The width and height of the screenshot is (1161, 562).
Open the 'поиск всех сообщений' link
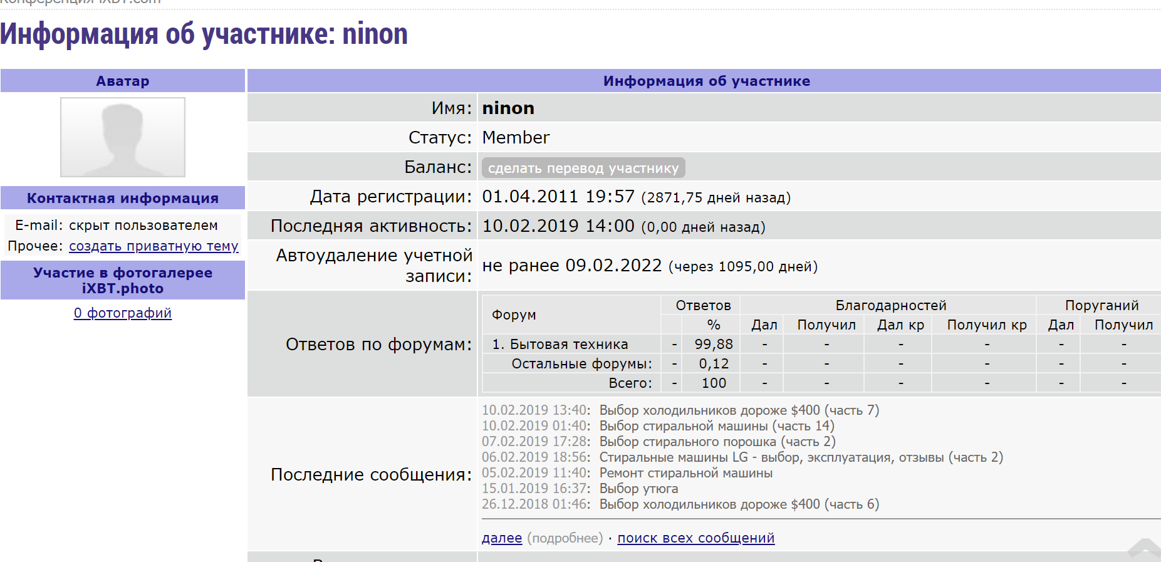(x=696, y=538)
